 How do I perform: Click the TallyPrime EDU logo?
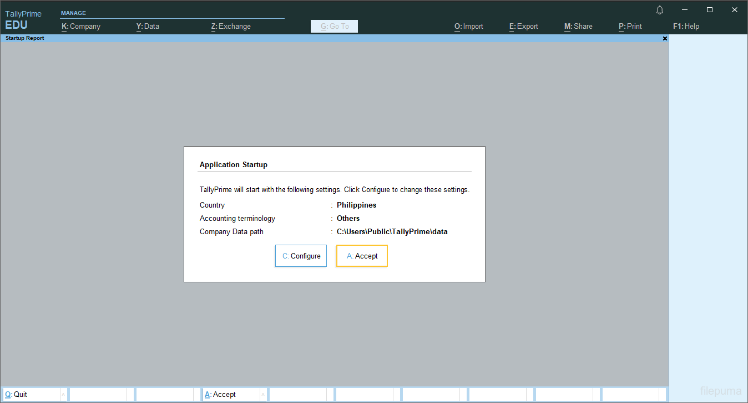tap(23, 20)
